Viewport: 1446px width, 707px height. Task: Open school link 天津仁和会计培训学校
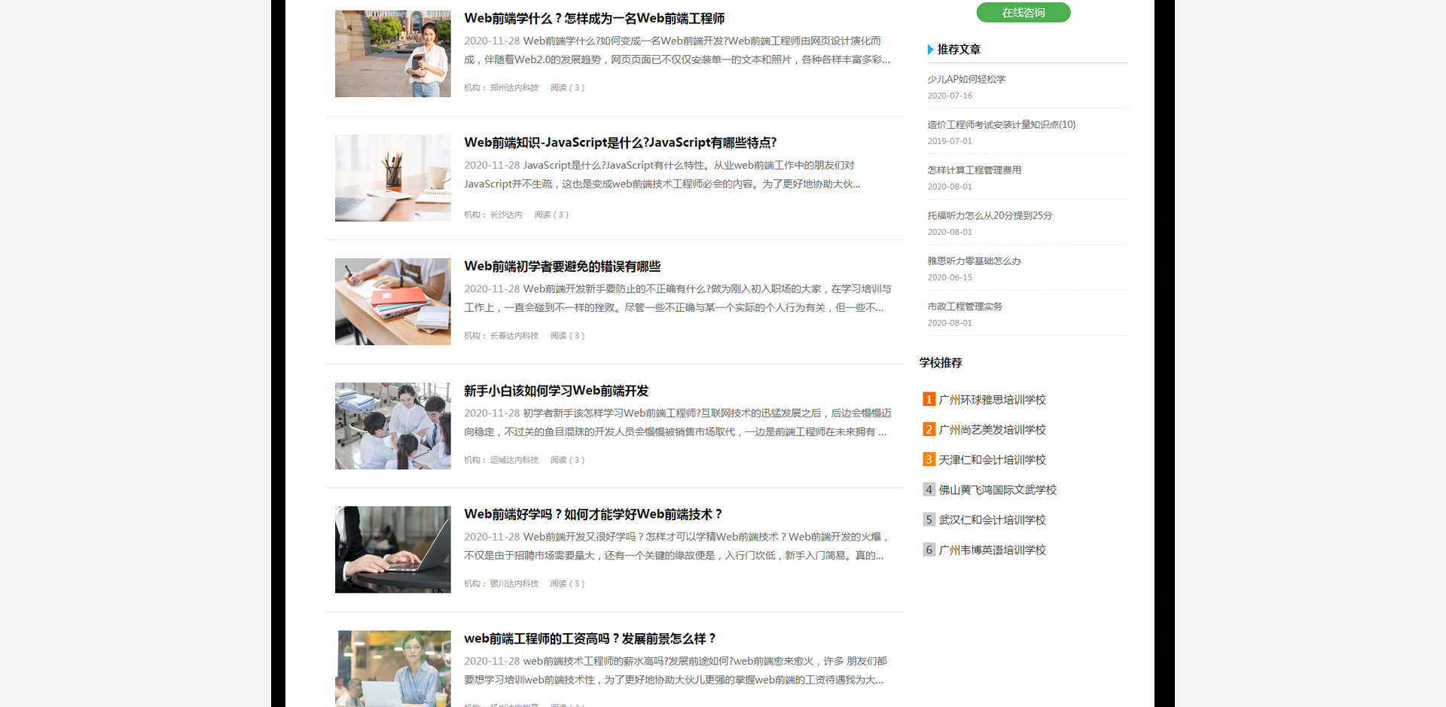993,460
